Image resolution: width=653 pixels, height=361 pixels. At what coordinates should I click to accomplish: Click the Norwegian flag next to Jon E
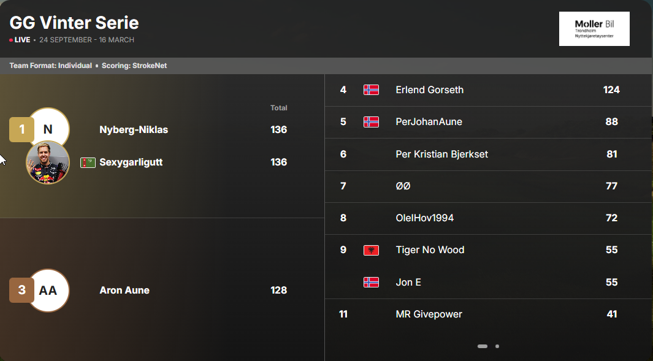(x=371, y=283)
